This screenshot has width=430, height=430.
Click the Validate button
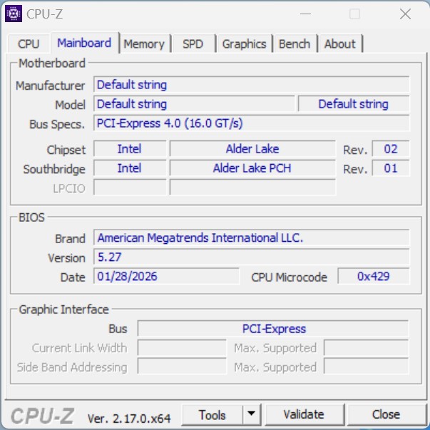(304, 414)
